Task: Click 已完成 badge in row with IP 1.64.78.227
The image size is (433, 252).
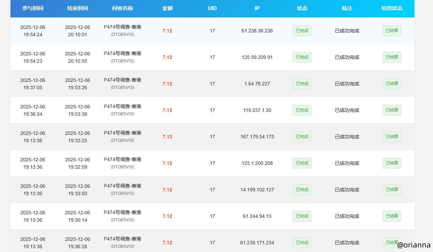Action: pos(302,84)
